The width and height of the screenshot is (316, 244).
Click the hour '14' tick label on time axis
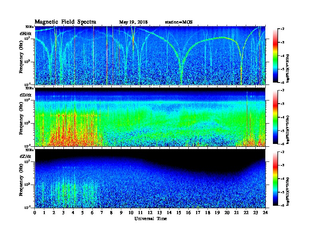[169, 213]
